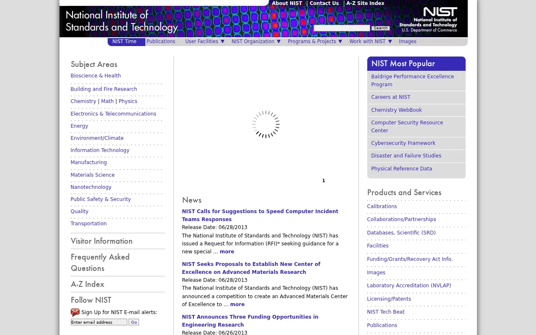This screenshot has width=536, height=335.
Task: Open the Nanotechnology subject link
Action: (91, 187)
